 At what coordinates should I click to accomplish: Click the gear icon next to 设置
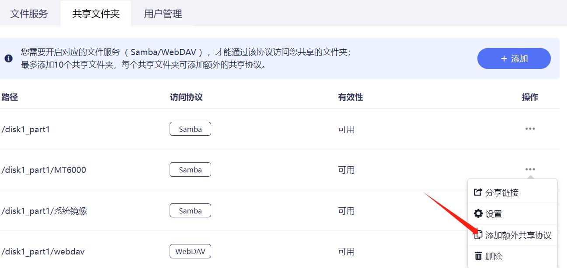(478, 213)
